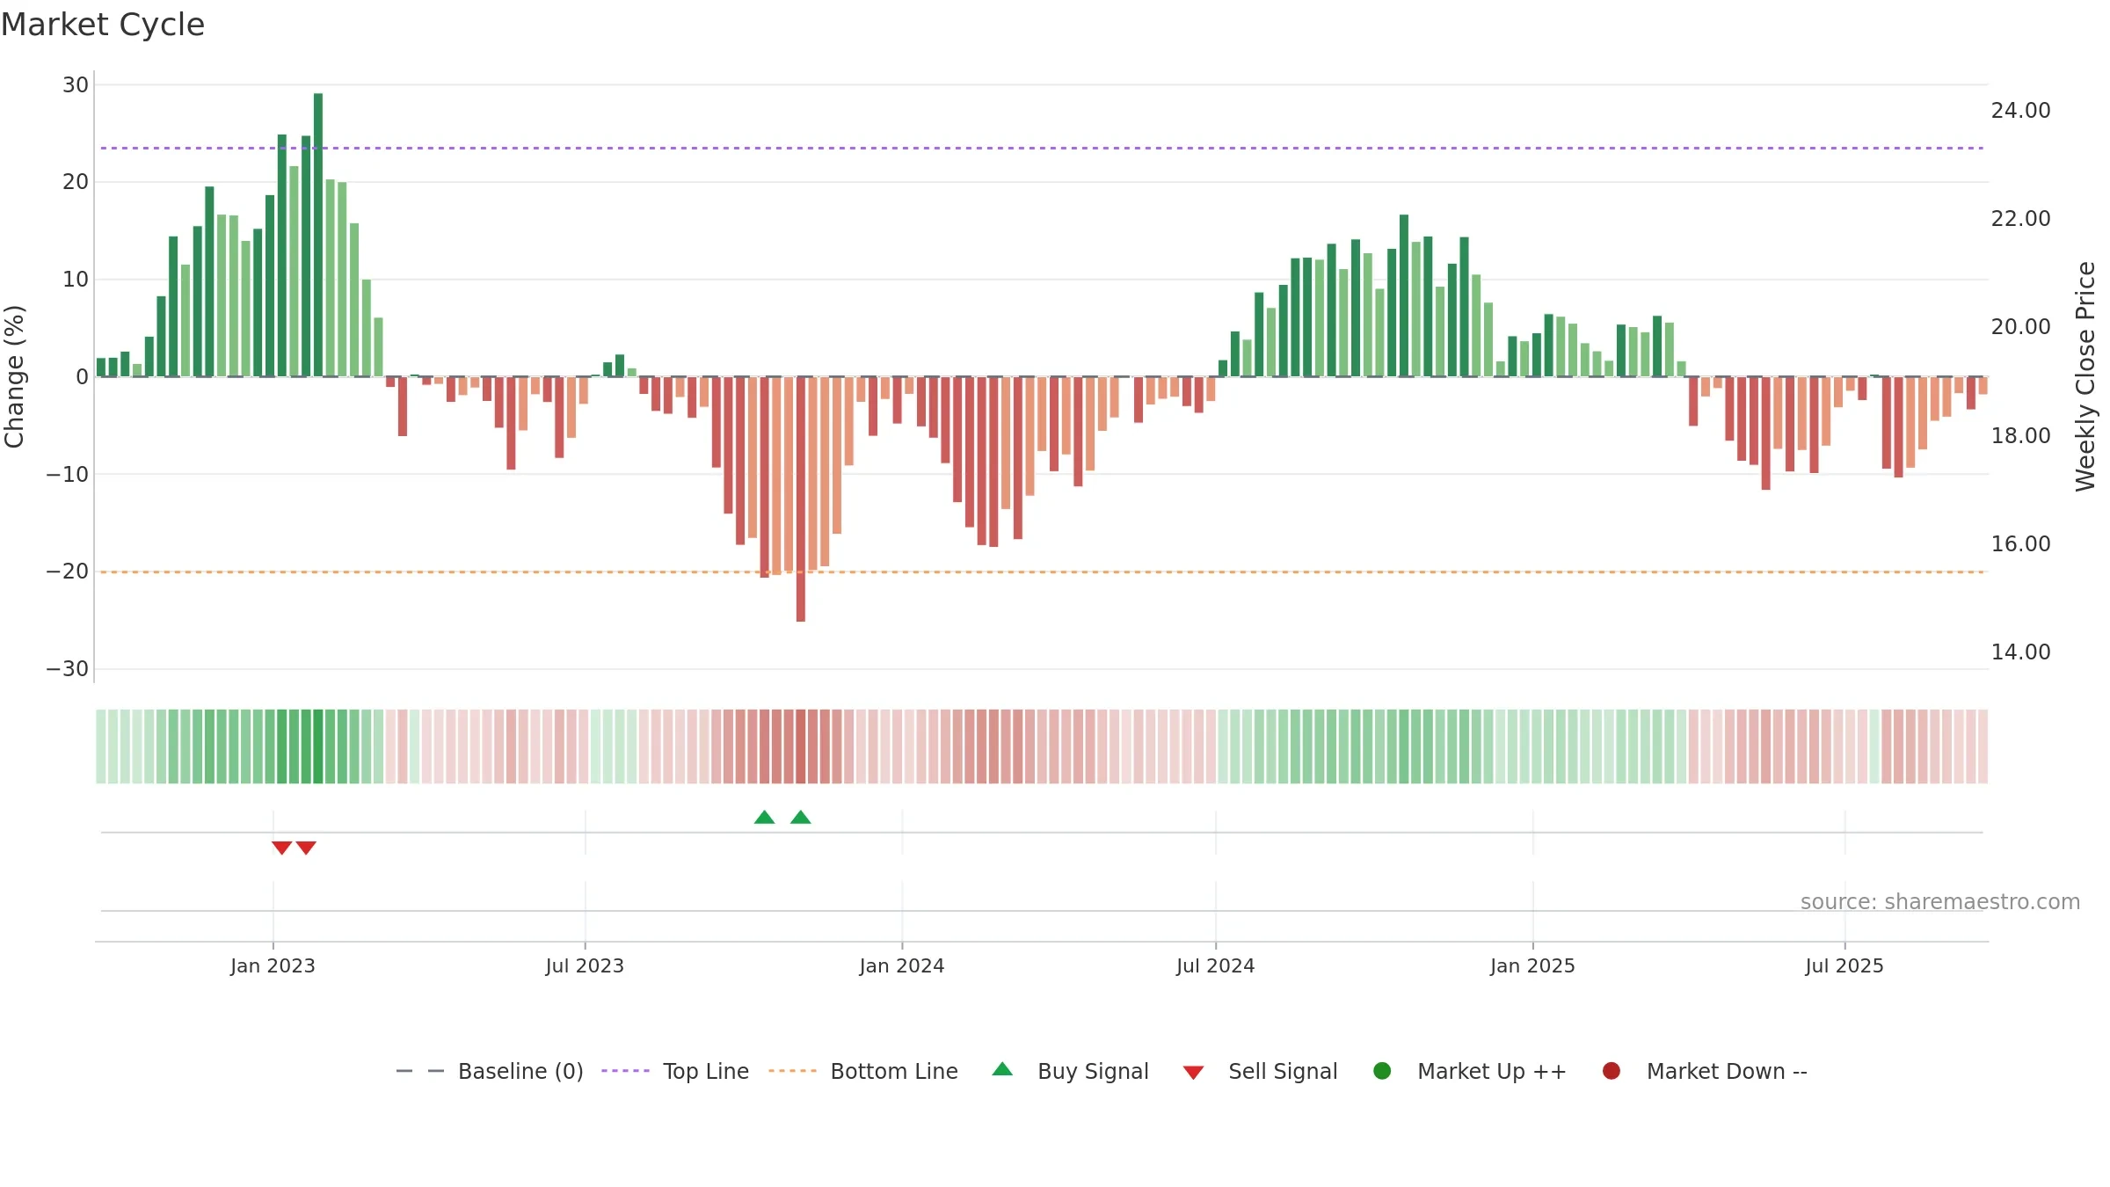Toggle the Bottom Line legend label
This screenshot has height=1187, width=2110.
click(894, 1071)
